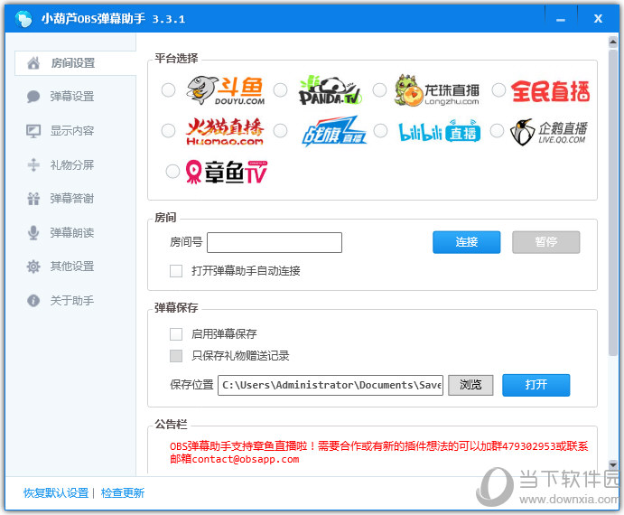
Task: Select the 斗鱼 platform radio button
Action: tap(168, 90)
